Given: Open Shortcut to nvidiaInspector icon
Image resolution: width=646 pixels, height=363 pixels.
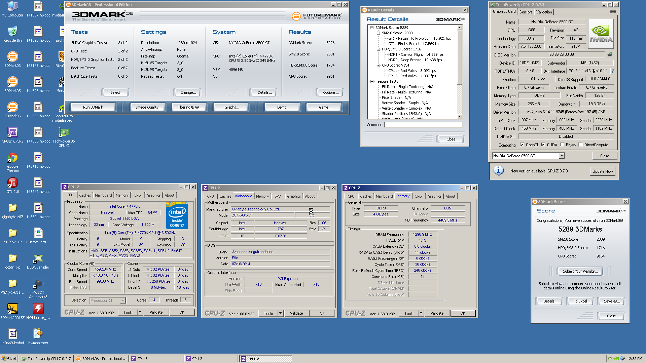Looking at the screenshot, I should pyautogui.click(x=64, y=112).
